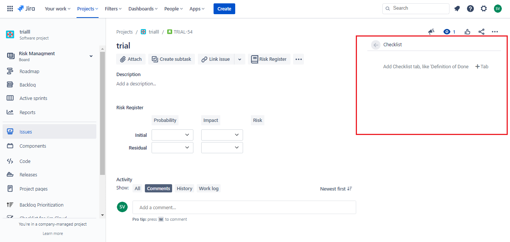Click the blue Create button

[224, 9]
